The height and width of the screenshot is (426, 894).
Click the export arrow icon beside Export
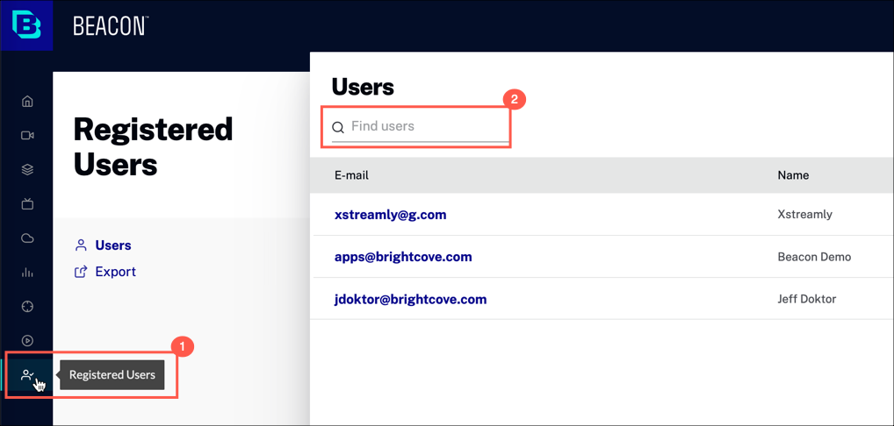pyautogui.click(x=81, y=272)
